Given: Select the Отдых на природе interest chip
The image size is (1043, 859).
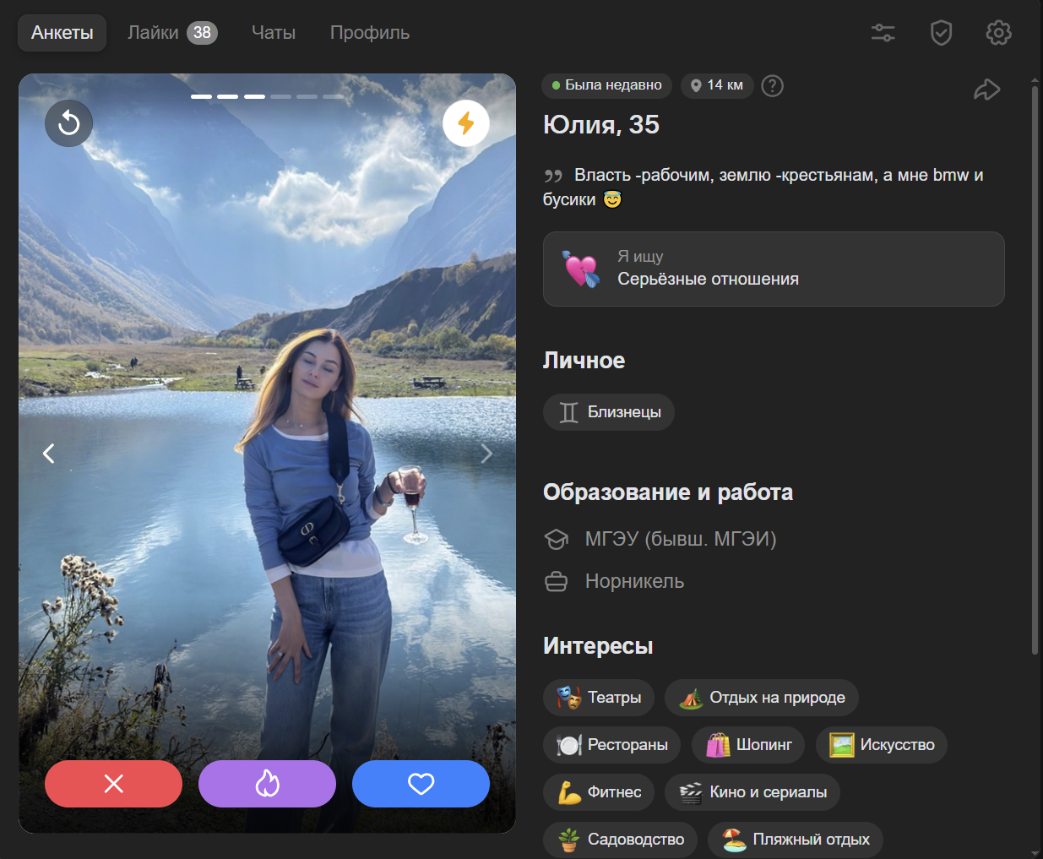Looking at the screenshot, I should pyautogui.click(x=762, y=698).
